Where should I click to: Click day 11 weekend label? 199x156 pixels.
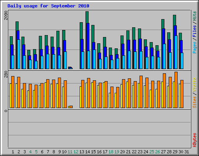point(70,152)
